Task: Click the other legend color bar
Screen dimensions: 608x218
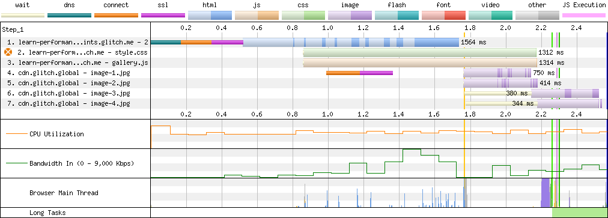Action: [x=538, y=15]
